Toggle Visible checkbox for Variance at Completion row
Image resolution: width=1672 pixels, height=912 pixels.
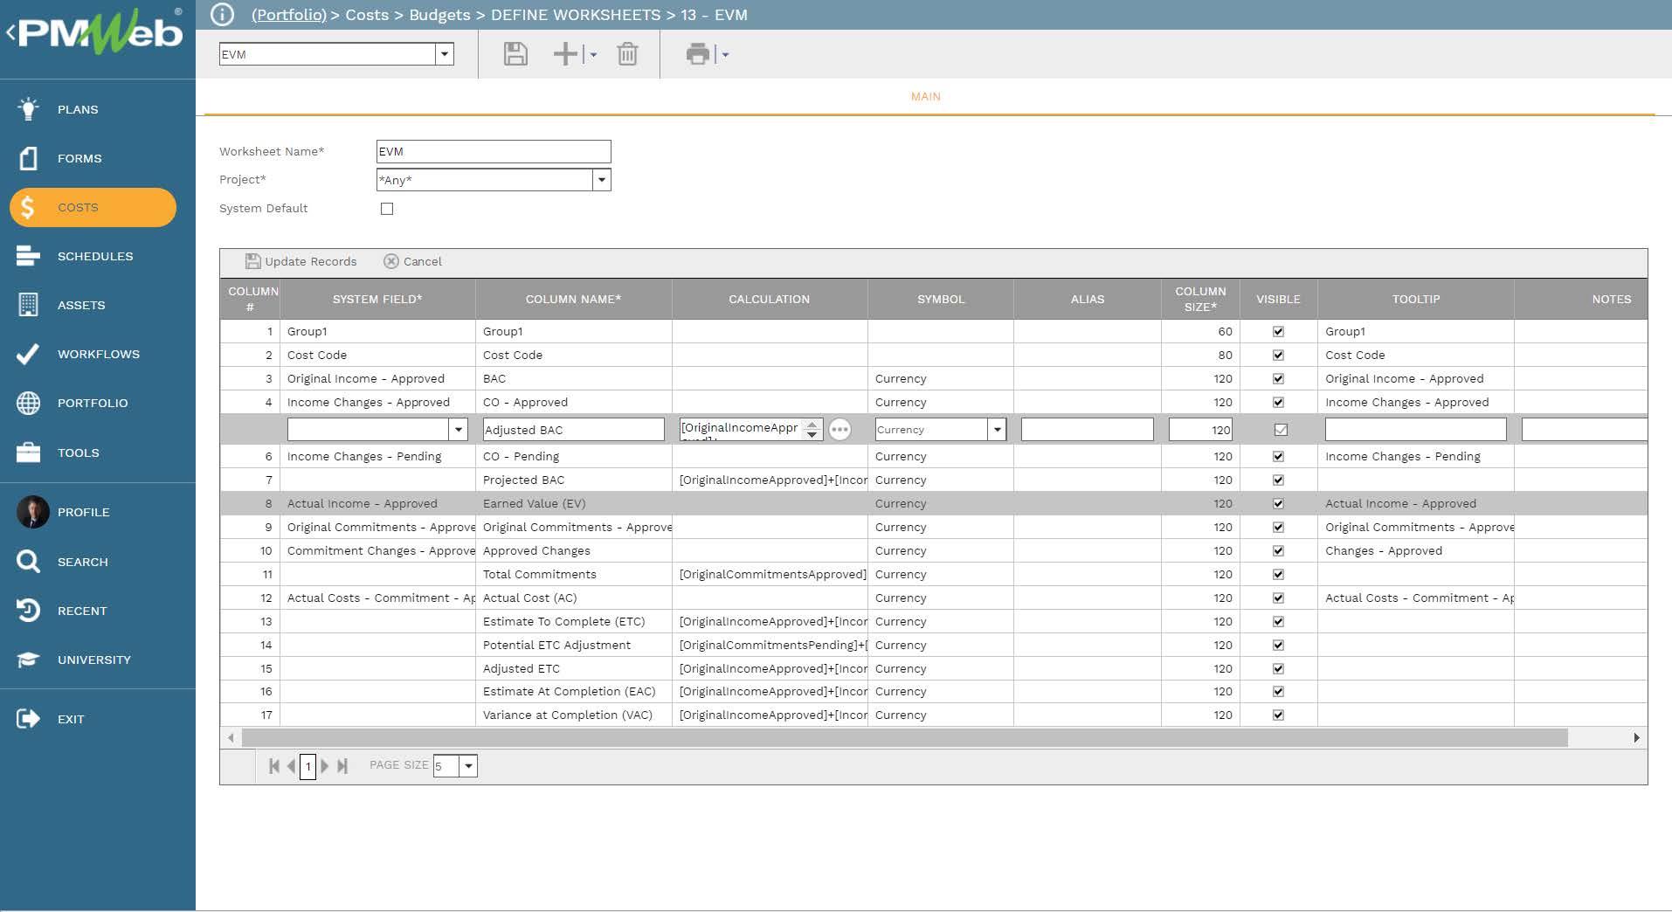pyautogui.click(x=1279, y=715)
